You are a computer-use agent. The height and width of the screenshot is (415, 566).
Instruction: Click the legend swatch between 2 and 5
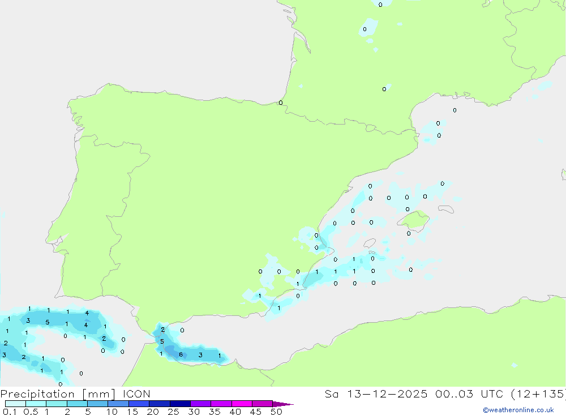[x=77, y=404]
